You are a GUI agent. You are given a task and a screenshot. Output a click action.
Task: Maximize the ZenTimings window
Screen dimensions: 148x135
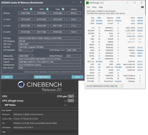[x=135, y=3]
